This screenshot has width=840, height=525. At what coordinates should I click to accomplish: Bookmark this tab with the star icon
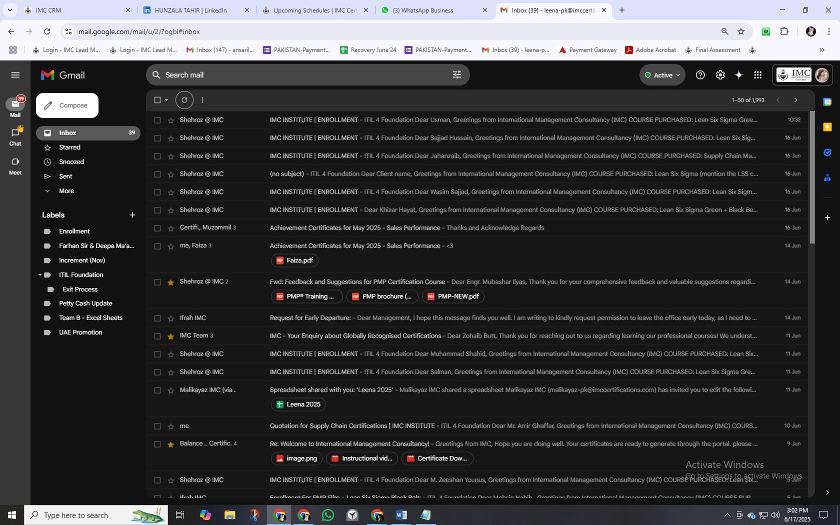[x=741, y=31]
